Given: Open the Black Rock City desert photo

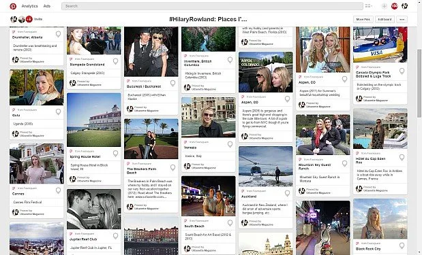Looking at the screenshot, I should (x=380, y=219).
